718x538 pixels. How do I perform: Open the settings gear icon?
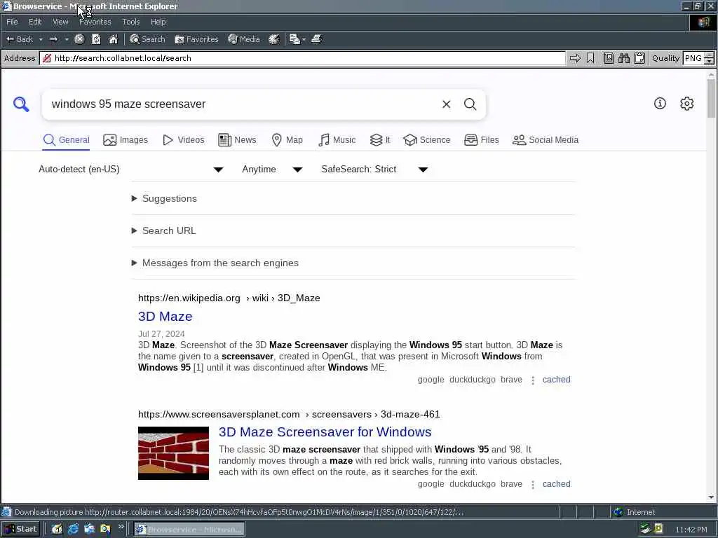(687, 104)
